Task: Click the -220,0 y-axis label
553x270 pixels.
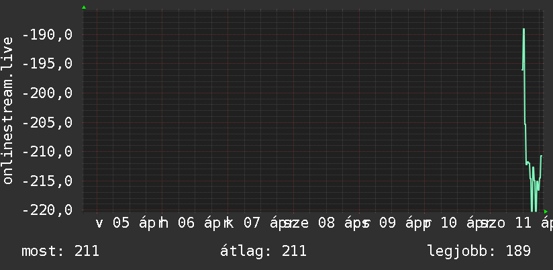Action: (x=47, y=210)
